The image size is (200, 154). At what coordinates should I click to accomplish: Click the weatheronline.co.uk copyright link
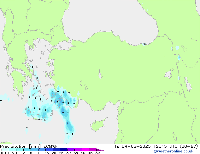[174, 151]
